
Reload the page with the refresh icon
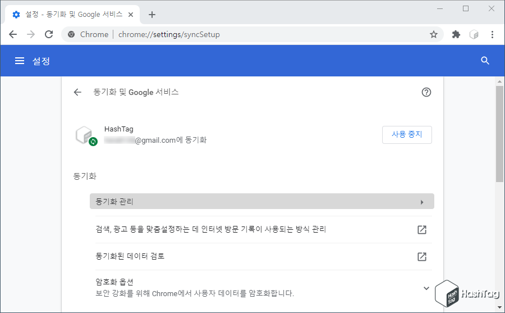[49, 34]
